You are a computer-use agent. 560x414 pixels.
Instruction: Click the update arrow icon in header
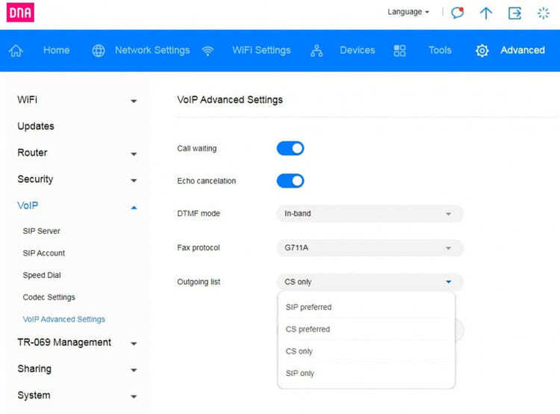[x=486, y=13]
